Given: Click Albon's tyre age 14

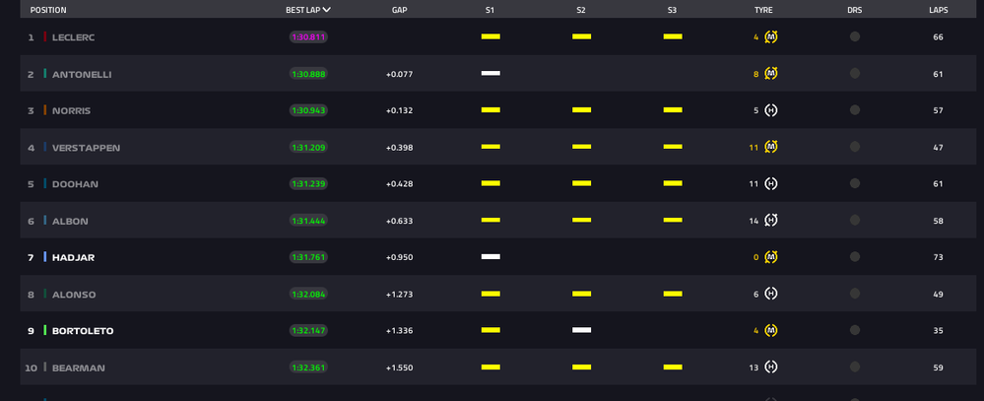Looking at the screenshot, I should 754,221.
